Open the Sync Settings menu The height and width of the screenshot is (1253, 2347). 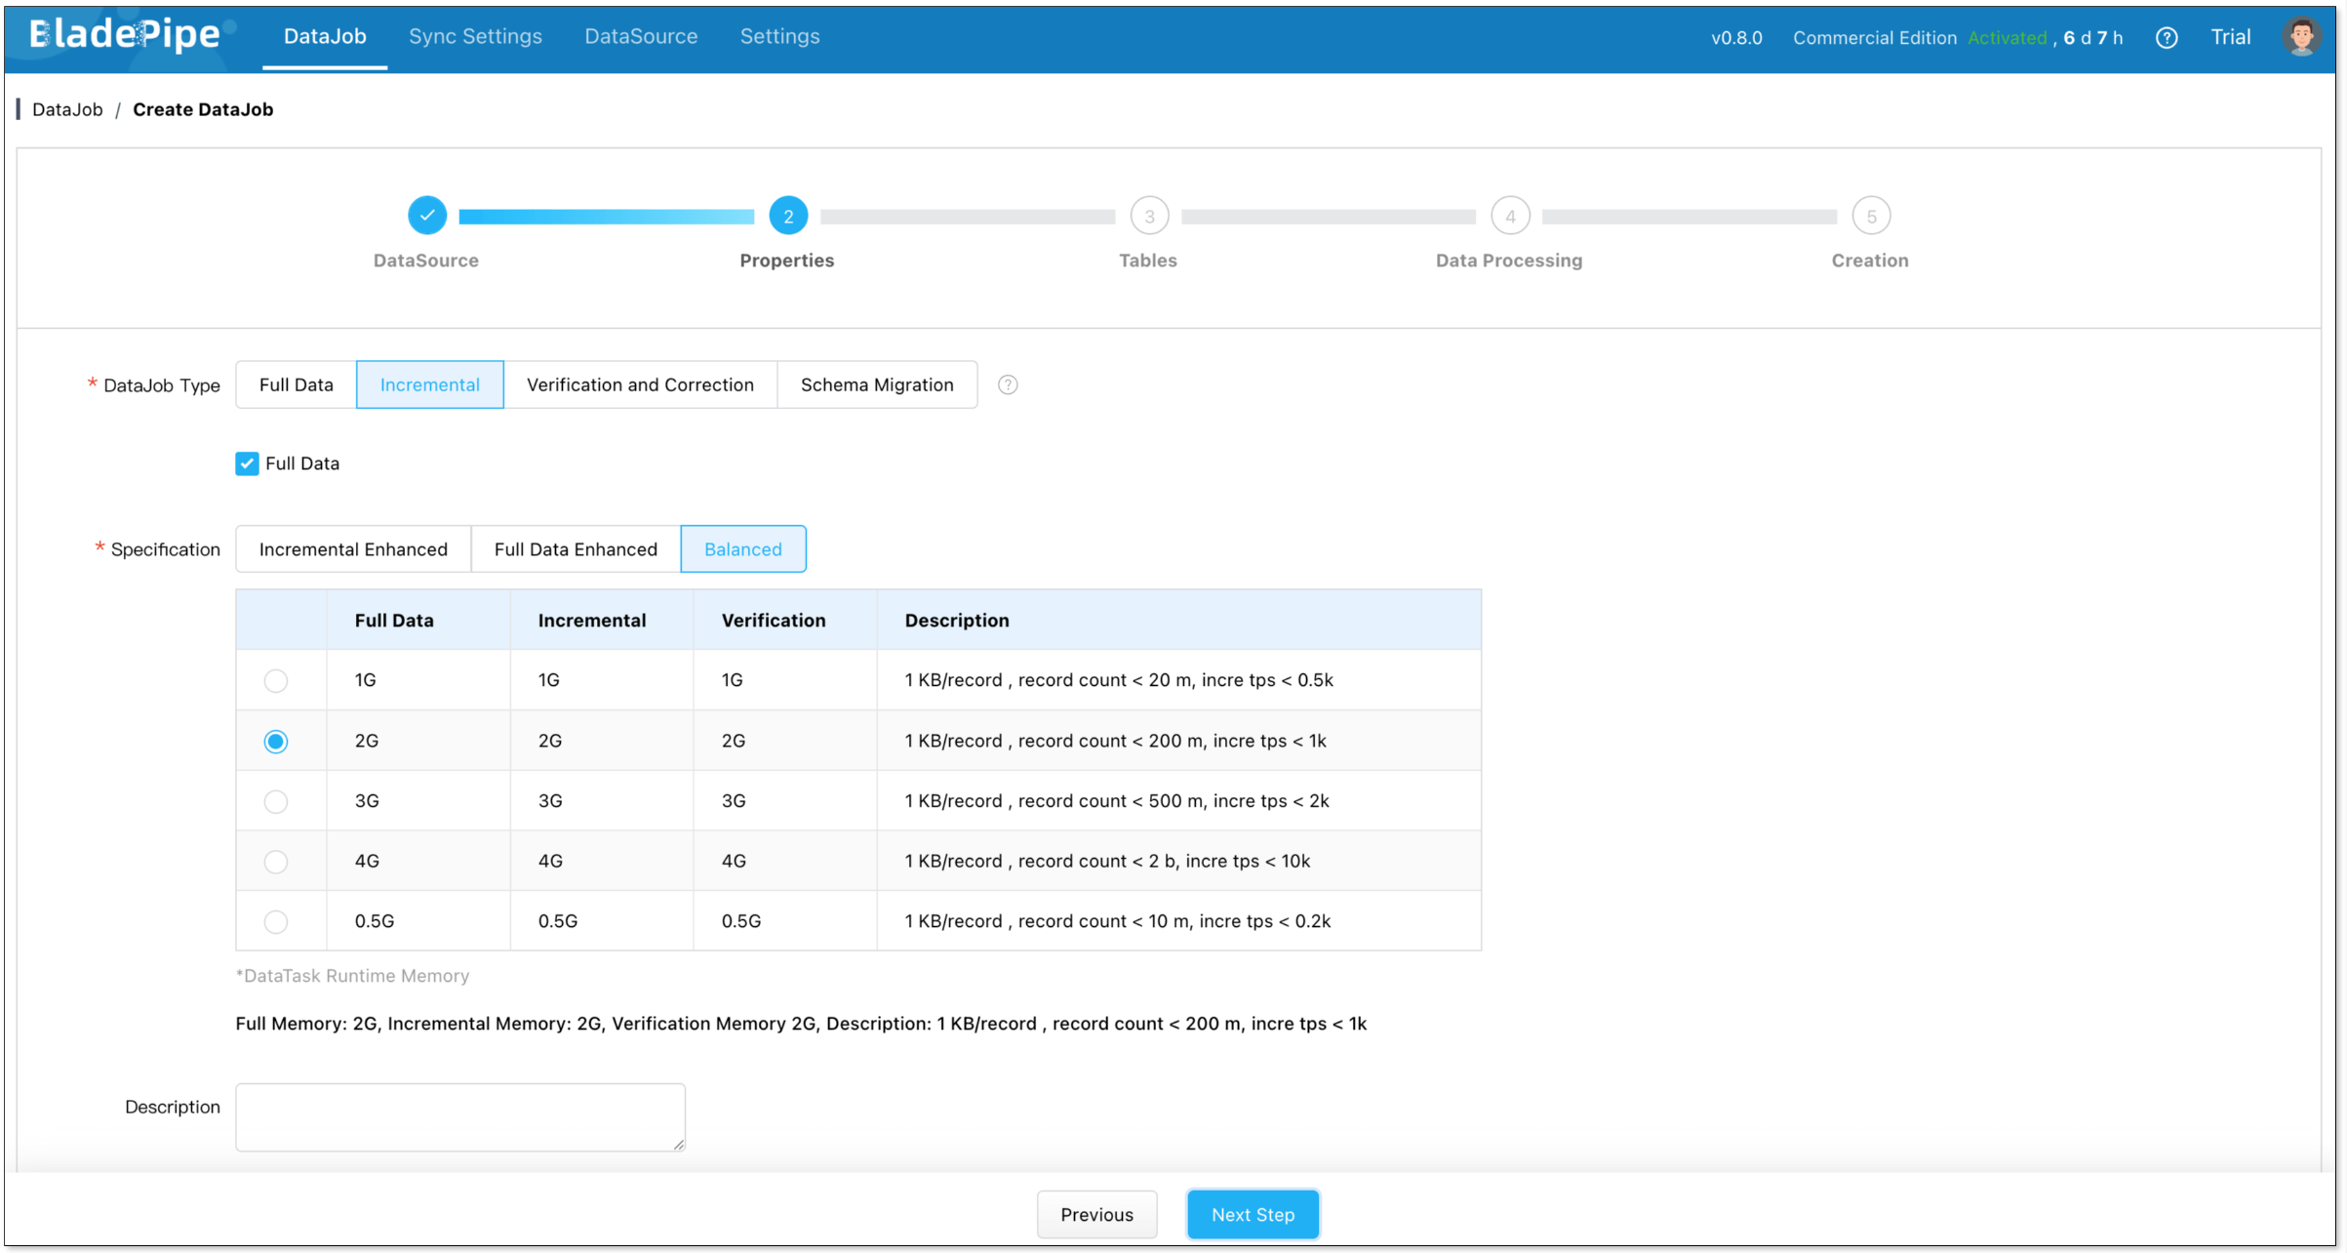pos(475,36)
